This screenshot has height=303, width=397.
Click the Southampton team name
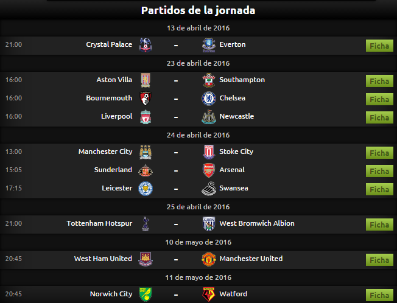click(x=242, y=80)
